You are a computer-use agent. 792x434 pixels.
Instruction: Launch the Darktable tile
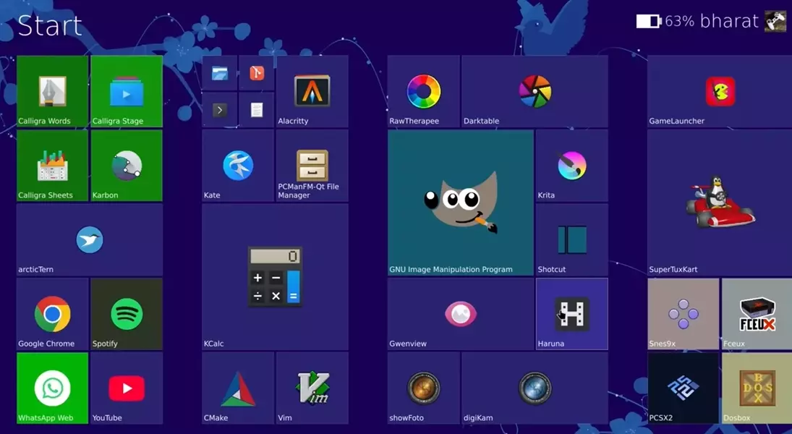point(533,90)
